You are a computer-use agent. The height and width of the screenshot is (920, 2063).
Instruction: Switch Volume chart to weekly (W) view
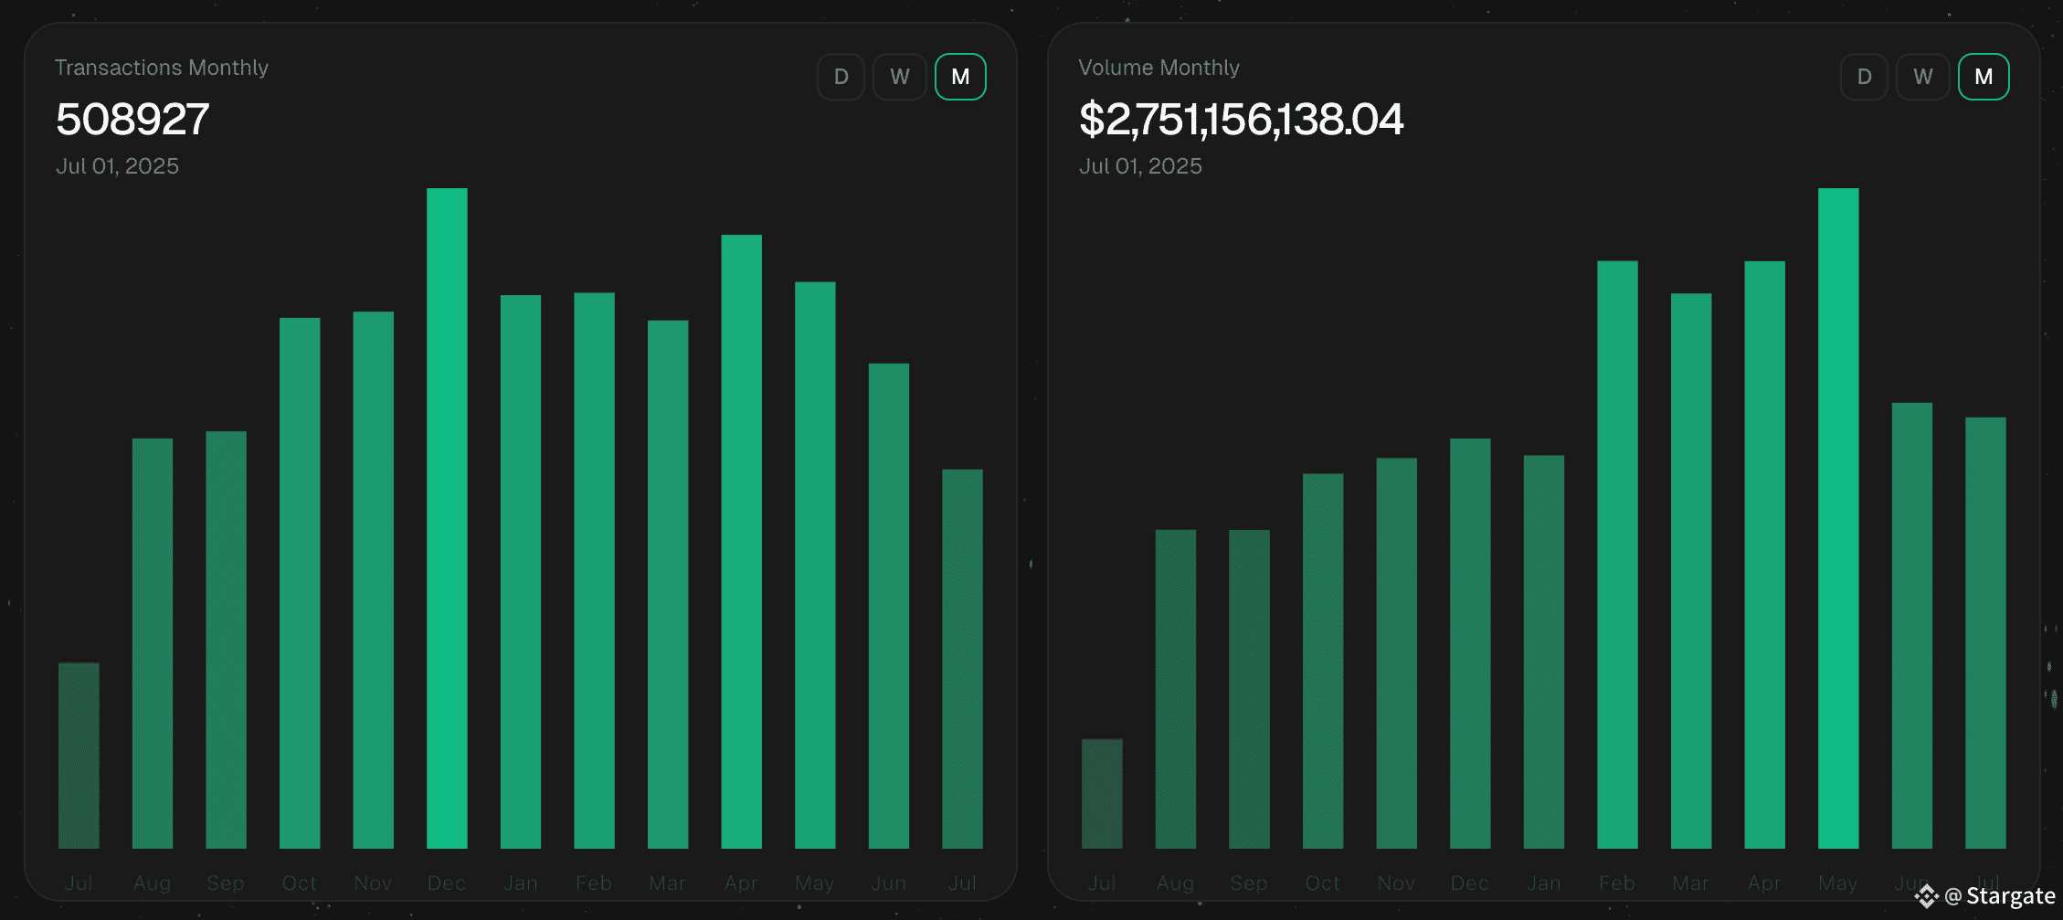click(x=1923, y=77)
